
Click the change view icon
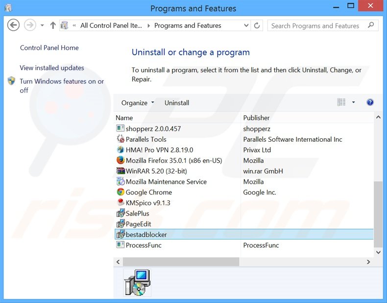341,102
